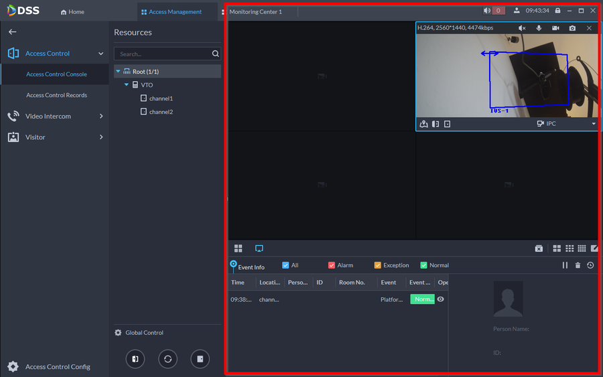Screen dimensions: 603x377
Task: Open Access Control Records menu item
Action: tap(56, 95)
